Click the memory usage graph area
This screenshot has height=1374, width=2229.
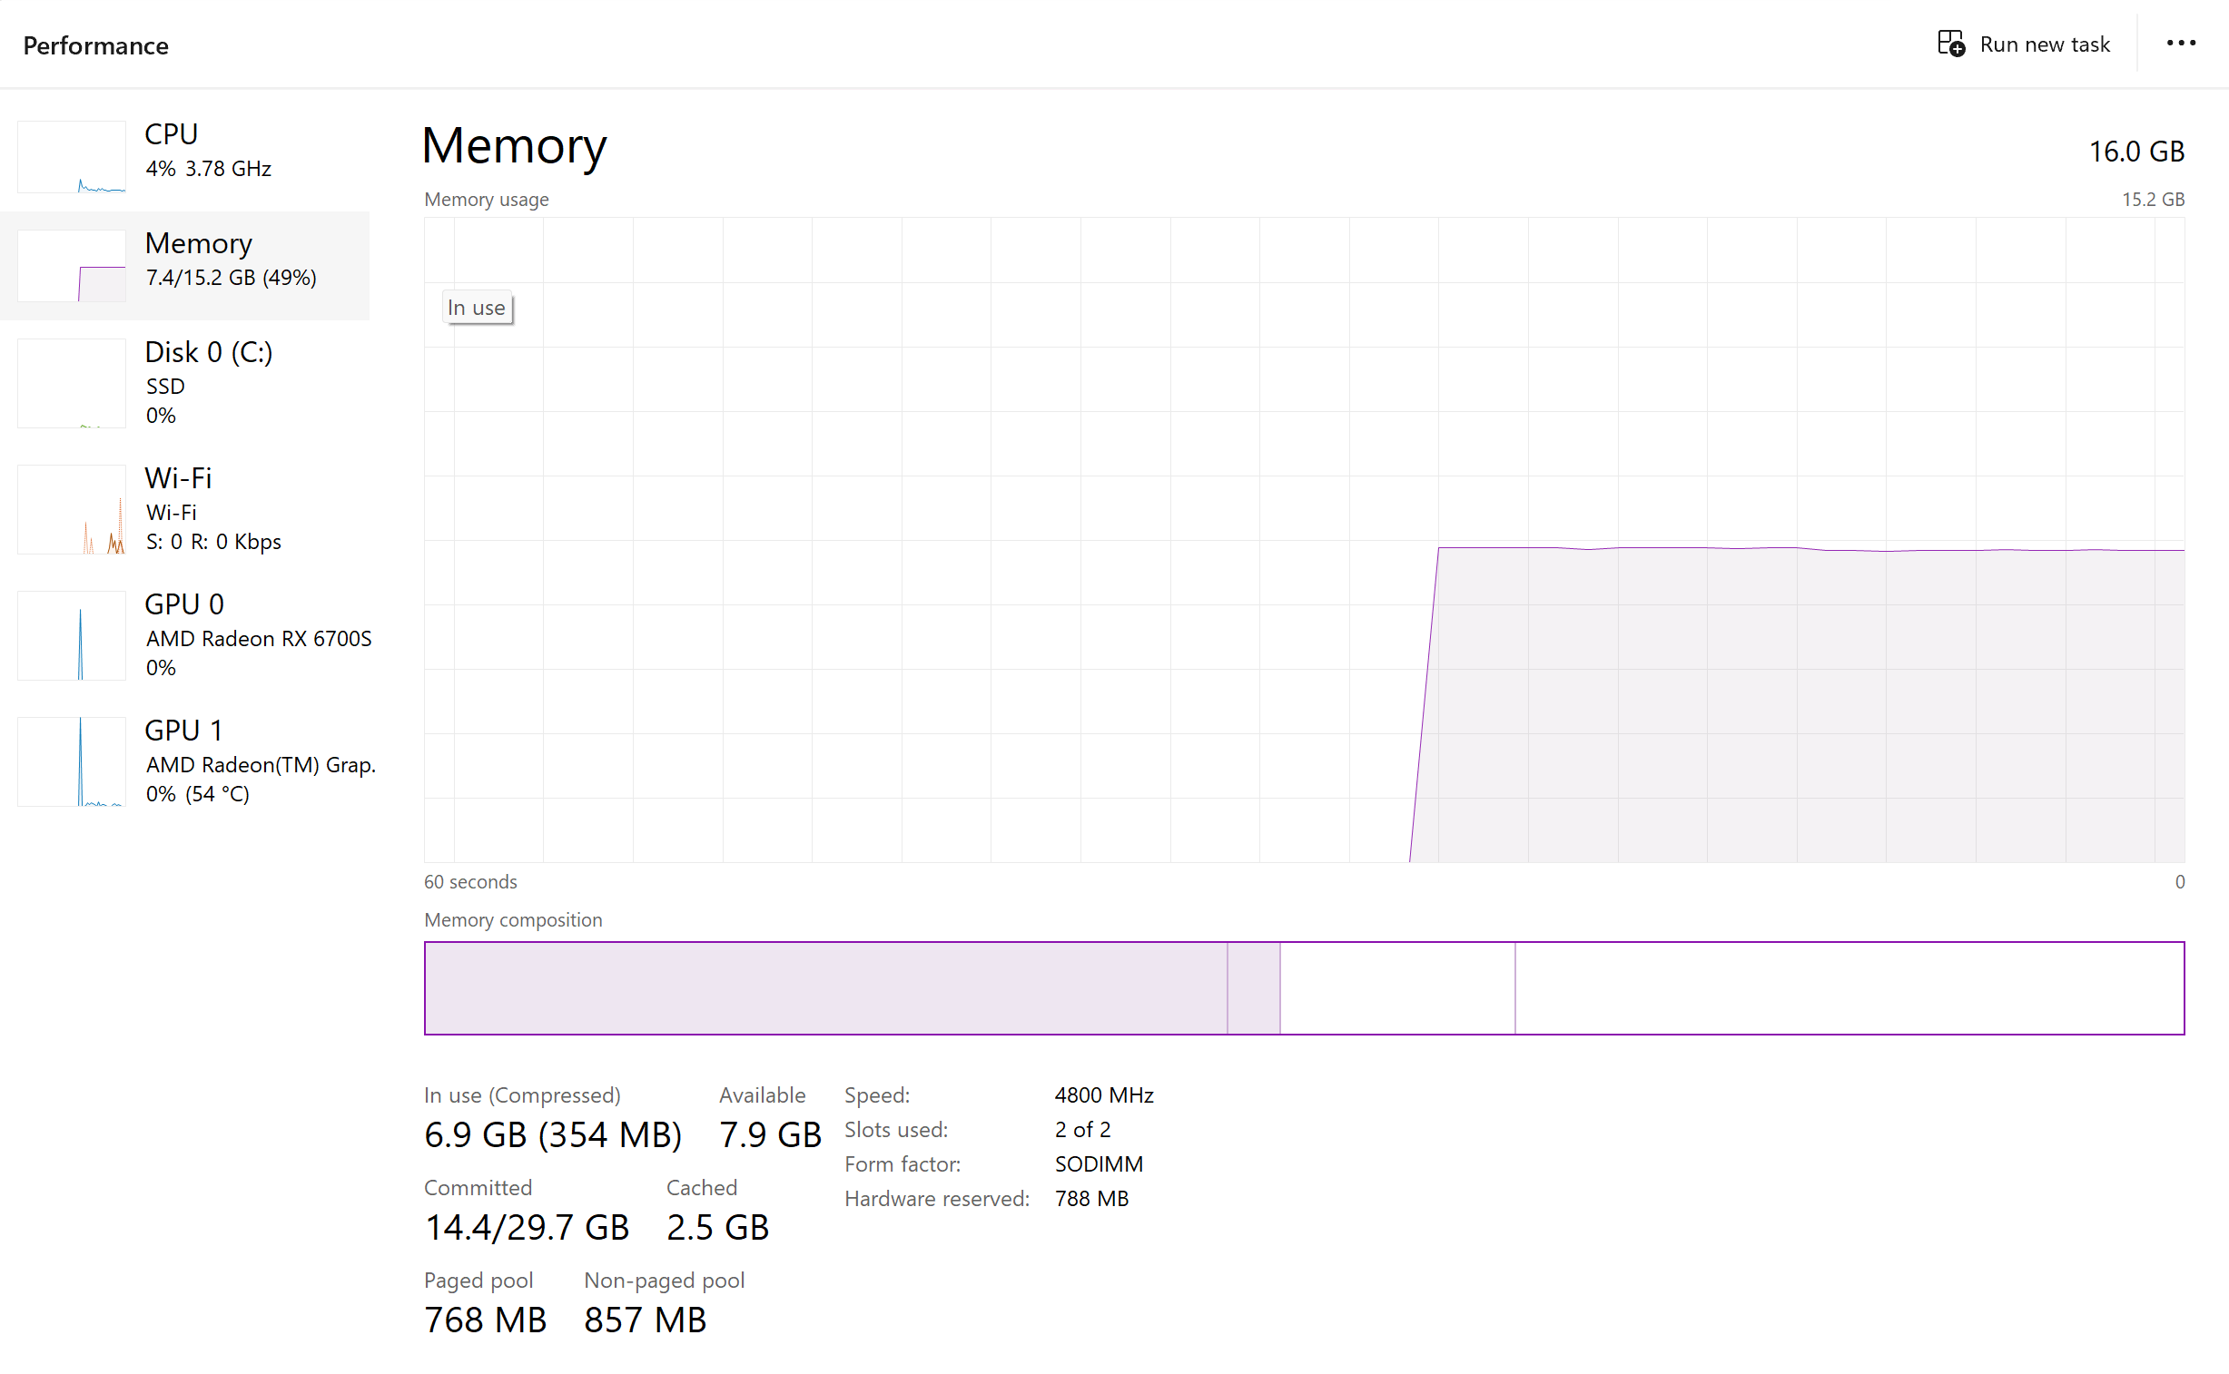[1305, 540]
